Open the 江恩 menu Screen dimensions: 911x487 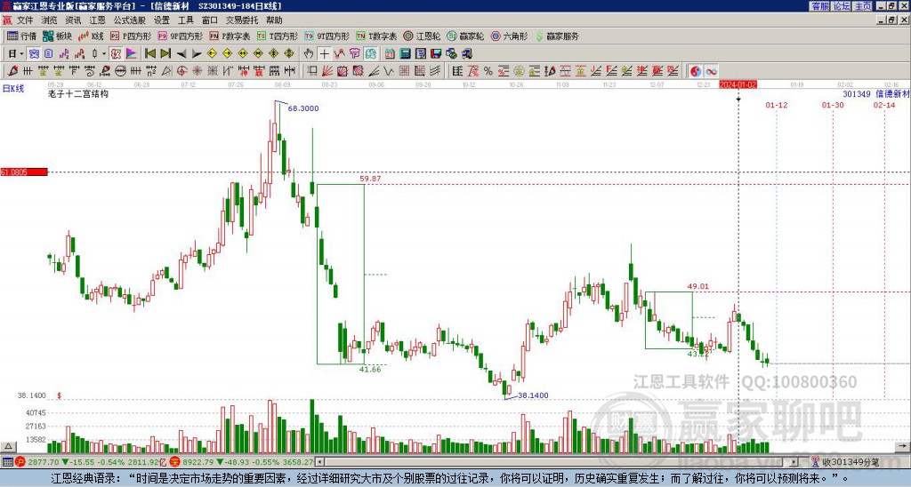tap(98, 20)
